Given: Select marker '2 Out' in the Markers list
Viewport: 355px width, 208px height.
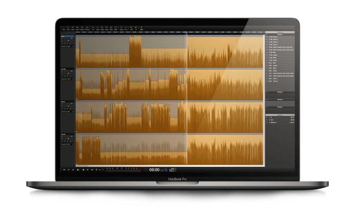Looking at the screenshot, I should coord(280,120).
